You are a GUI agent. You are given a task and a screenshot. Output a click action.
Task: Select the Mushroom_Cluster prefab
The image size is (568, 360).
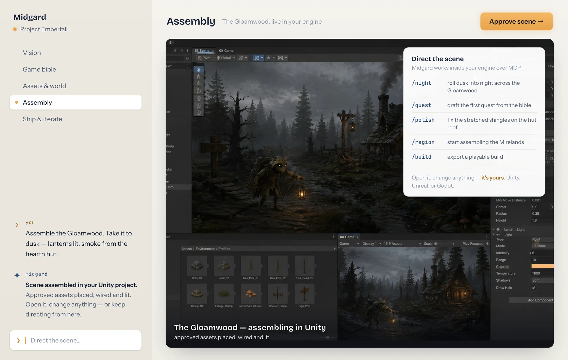click(251, 293)
